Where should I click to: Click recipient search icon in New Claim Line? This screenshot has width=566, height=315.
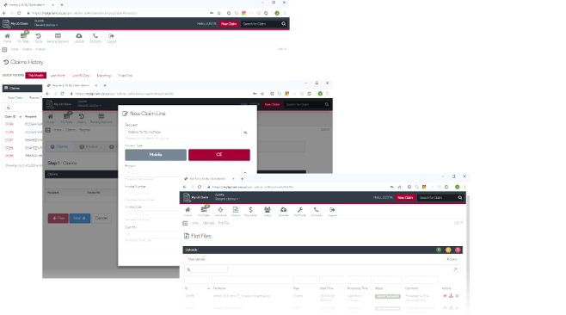click(x=245, y=133)
